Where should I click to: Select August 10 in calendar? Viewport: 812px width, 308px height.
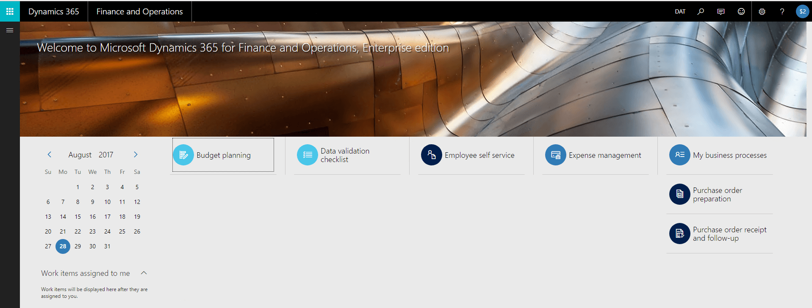[x=107, y=202]
